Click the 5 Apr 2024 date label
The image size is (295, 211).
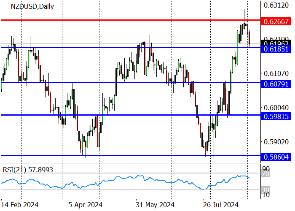(x=85, y=205)
